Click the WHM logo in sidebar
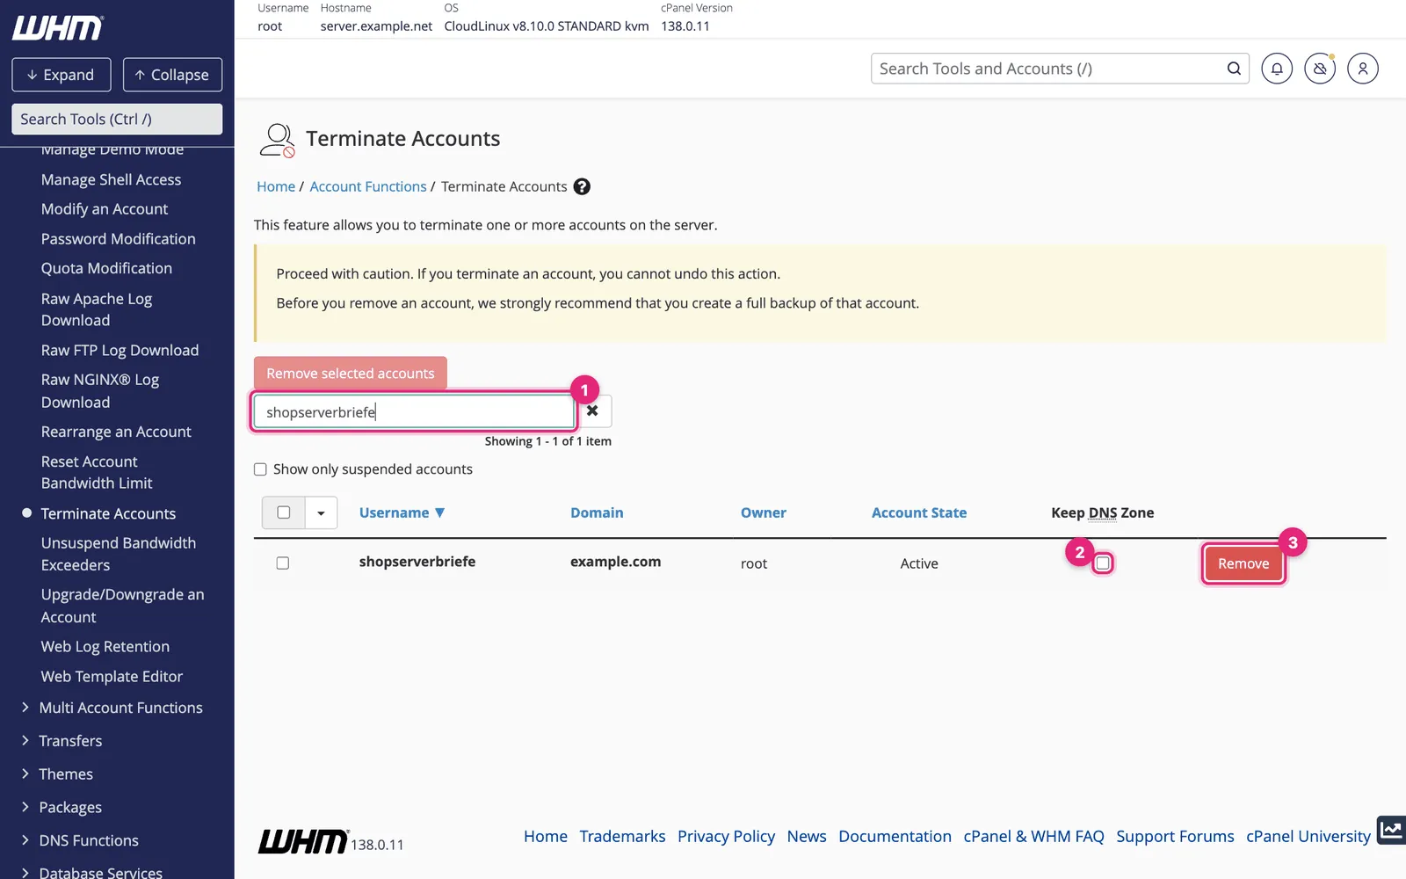 [58, 28]
